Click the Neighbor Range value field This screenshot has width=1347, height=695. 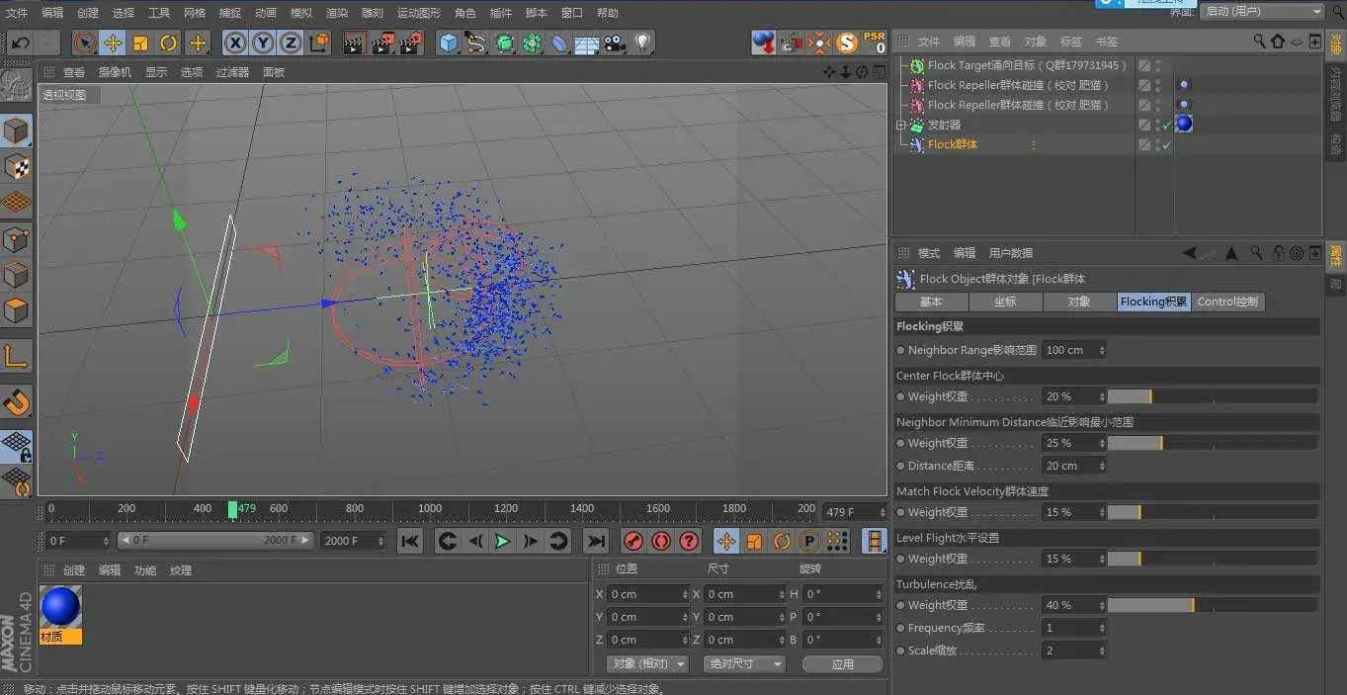tap(1069, 350)
